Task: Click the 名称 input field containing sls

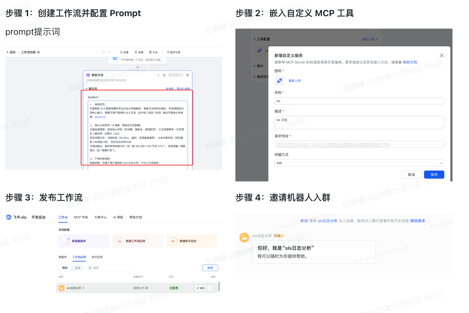Action: tap(359, 101)
